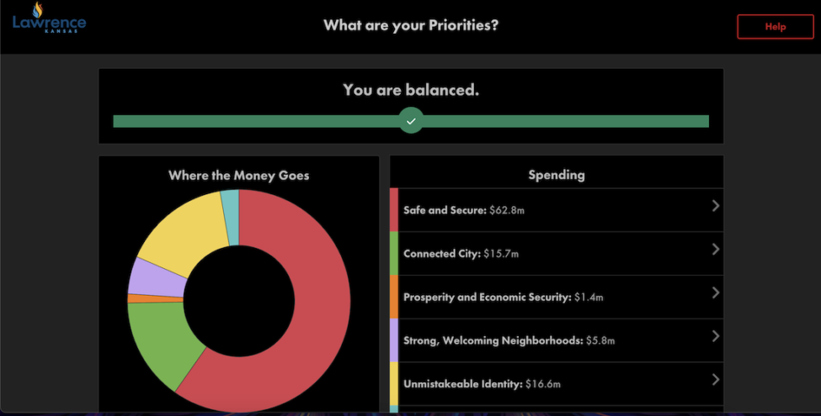Select the Safe and Secure spending row
This screenshot has height=416, width=821.
(557, 210)
